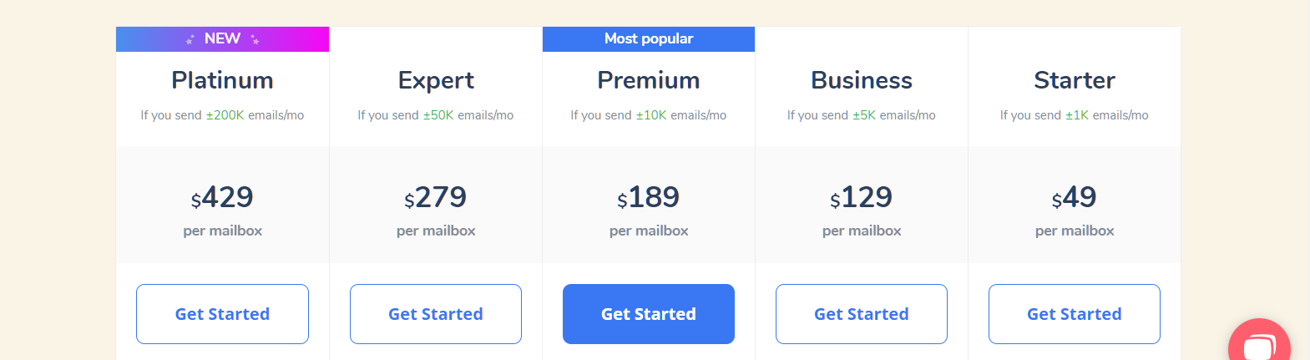The image size is (1310, 360).
Task: Open the chat widget bubble
Action: tap(1260, 343)
